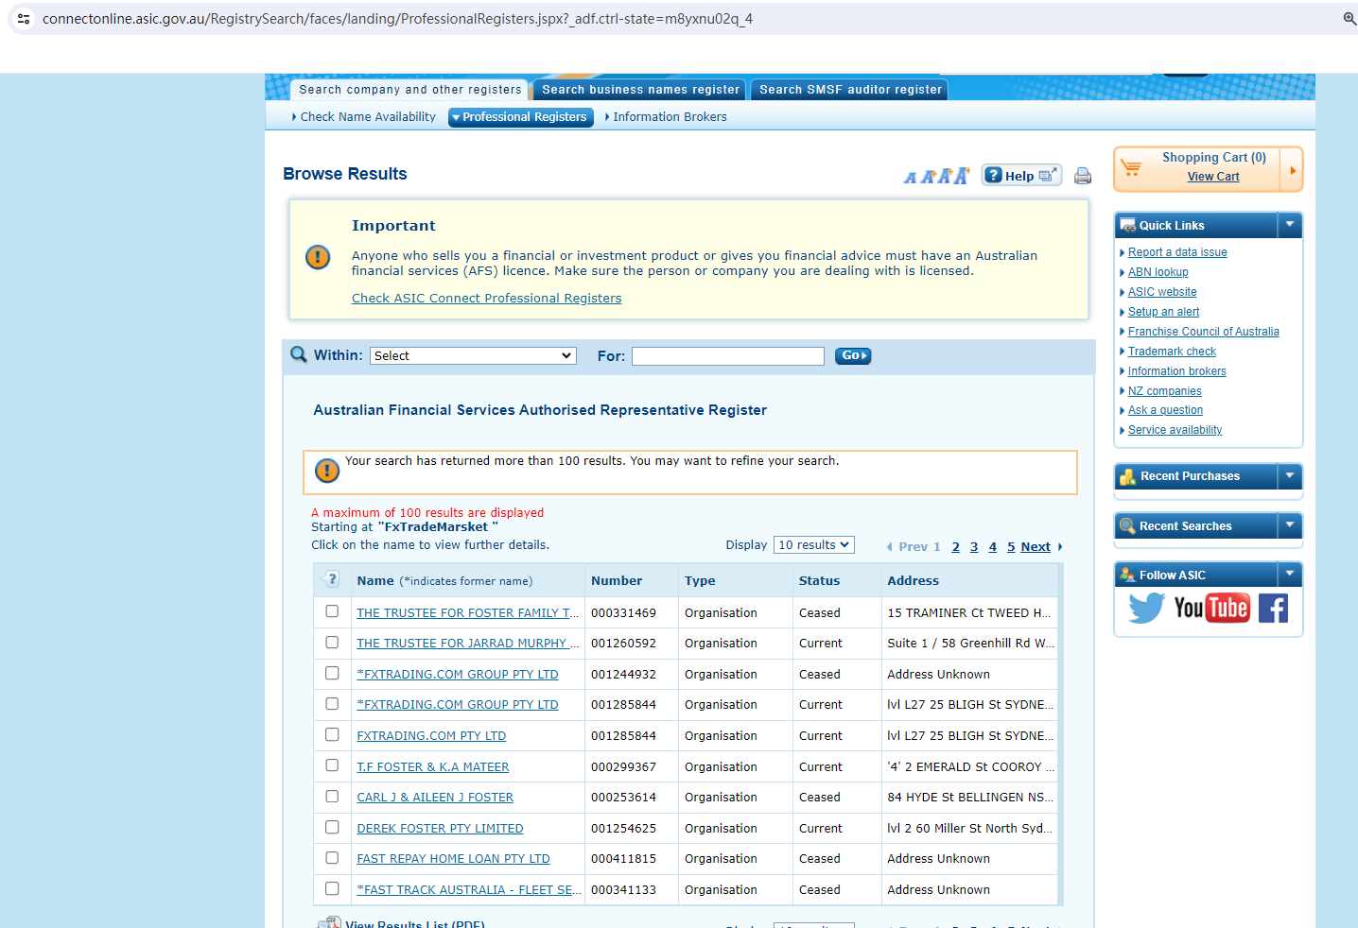This screenshot has width=1358, height=928.
Task: Sort by the Address column header
Action: pyautogui.click(x=913, y=581)
